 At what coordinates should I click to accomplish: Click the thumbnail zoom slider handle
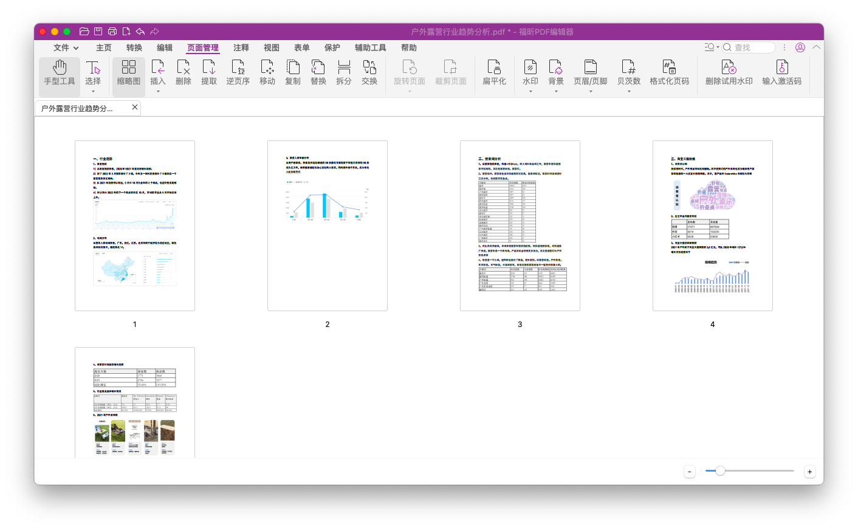click(720, 471)
